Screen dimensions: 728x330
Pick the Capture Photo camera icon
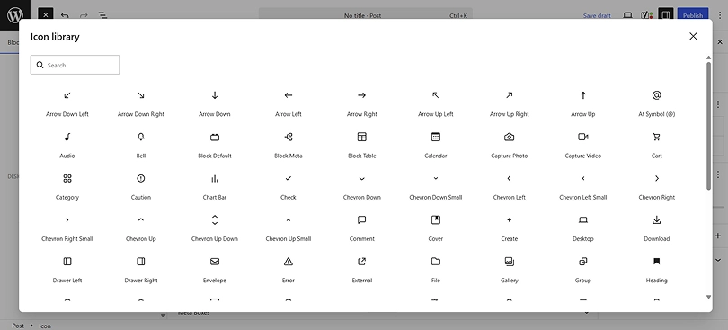[510, 137]
